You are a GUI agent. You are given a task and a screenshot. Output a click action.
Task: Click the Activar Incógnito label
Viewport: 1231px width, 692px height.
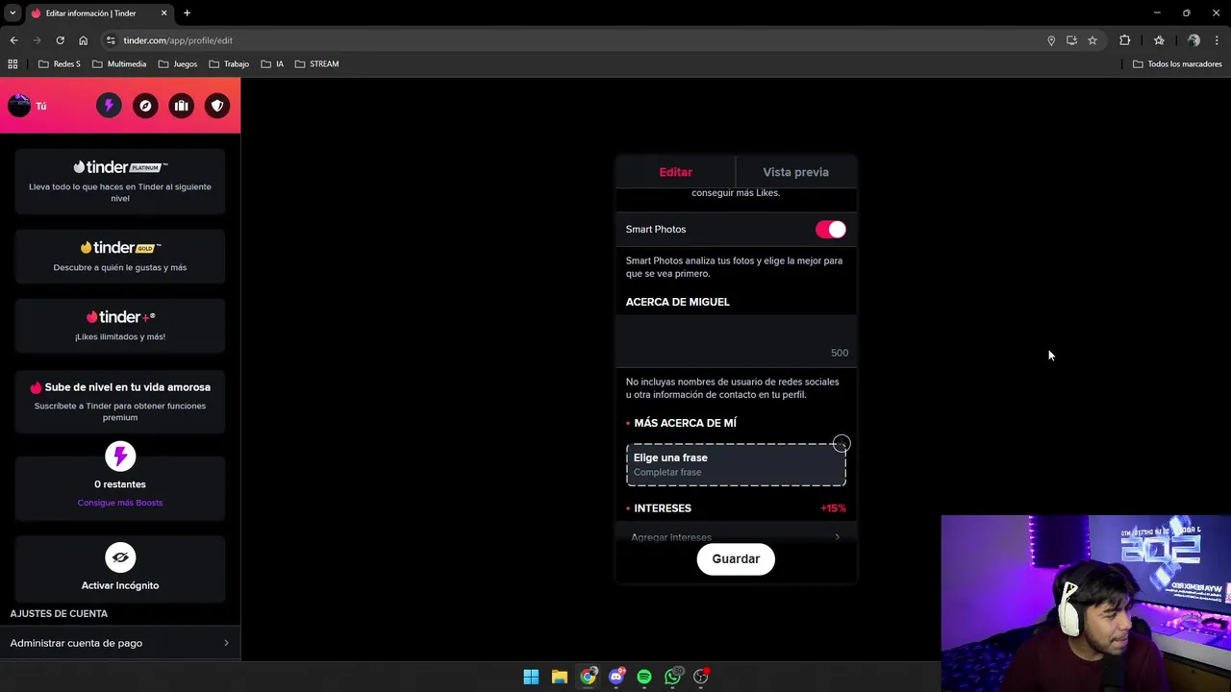[120, 585]
